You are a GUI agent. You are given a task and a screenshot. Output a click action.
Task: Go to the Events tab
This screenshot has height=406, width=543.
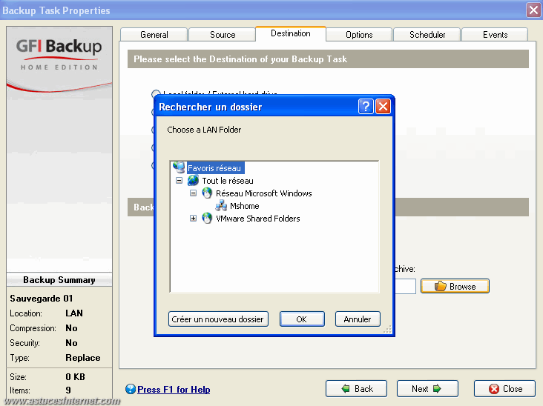(x=496, y=35)
